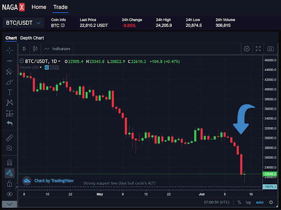Click the 46000.0 price axis label
The width and height of the screenshot is (281, 210).
(x=270, y=60)
